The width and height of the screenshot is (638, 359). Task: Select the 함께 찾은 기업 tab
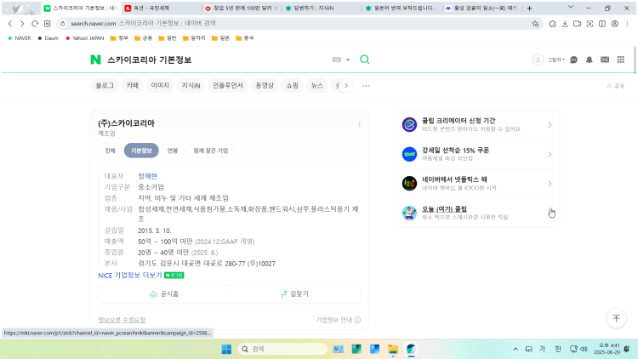210,151
